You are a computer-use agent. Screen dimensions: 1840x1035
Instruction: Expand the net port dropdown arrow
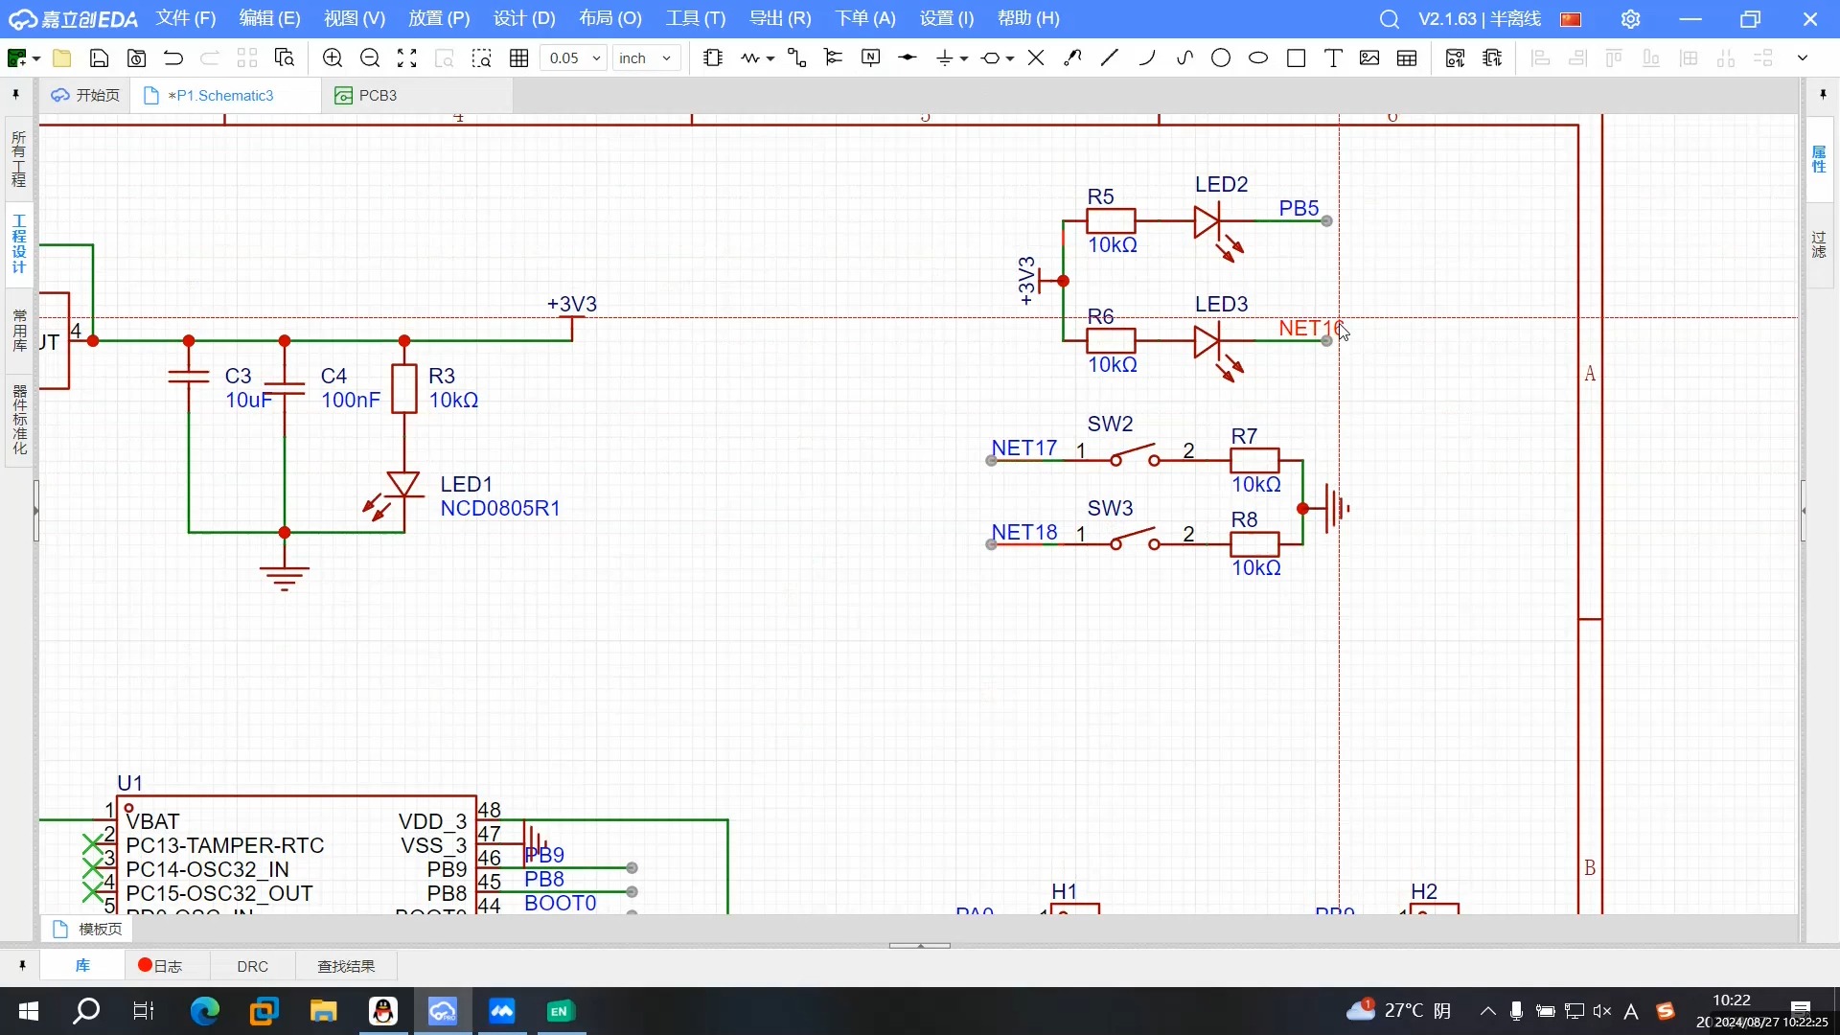(x=1010, y=59)
